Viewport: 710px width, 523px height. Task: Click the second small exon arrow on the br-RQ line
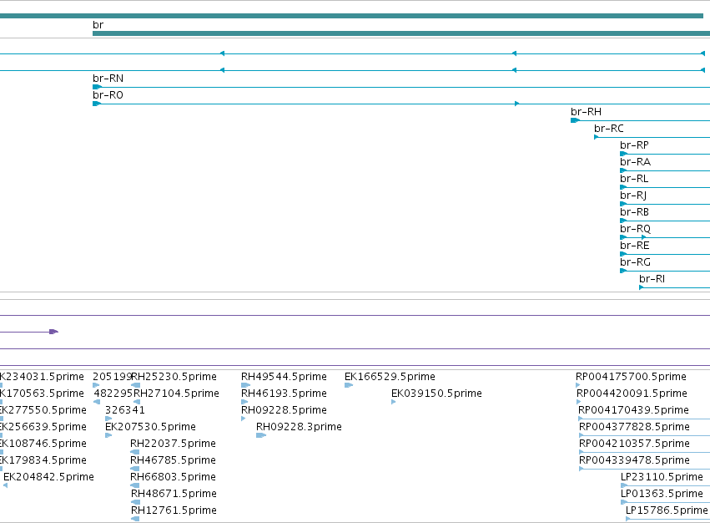644,237
